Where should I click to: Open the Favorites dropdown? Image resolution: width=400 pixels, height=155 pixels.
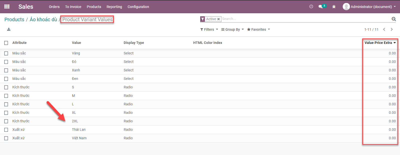pos(258,29)
